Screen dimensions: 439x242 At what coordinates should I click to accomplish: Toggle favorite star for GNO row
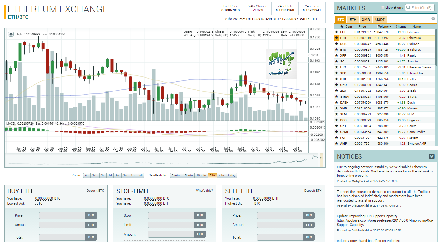click(336, 85)
